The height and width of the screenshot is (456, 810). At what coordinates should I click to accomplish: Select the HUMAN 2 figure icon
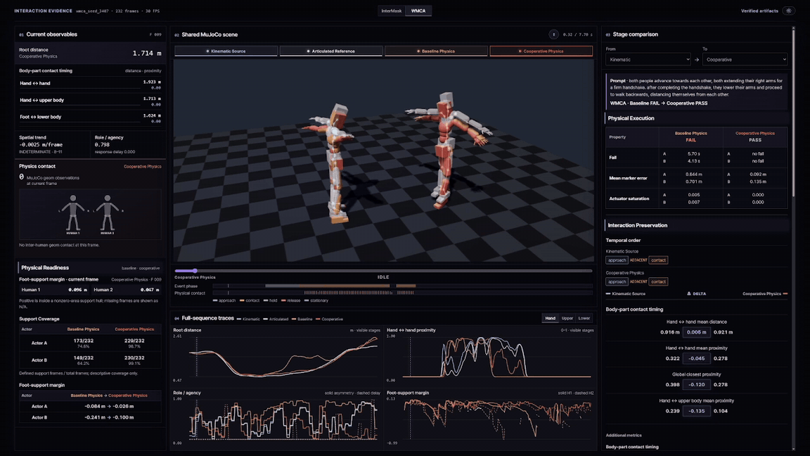[108, 215]
